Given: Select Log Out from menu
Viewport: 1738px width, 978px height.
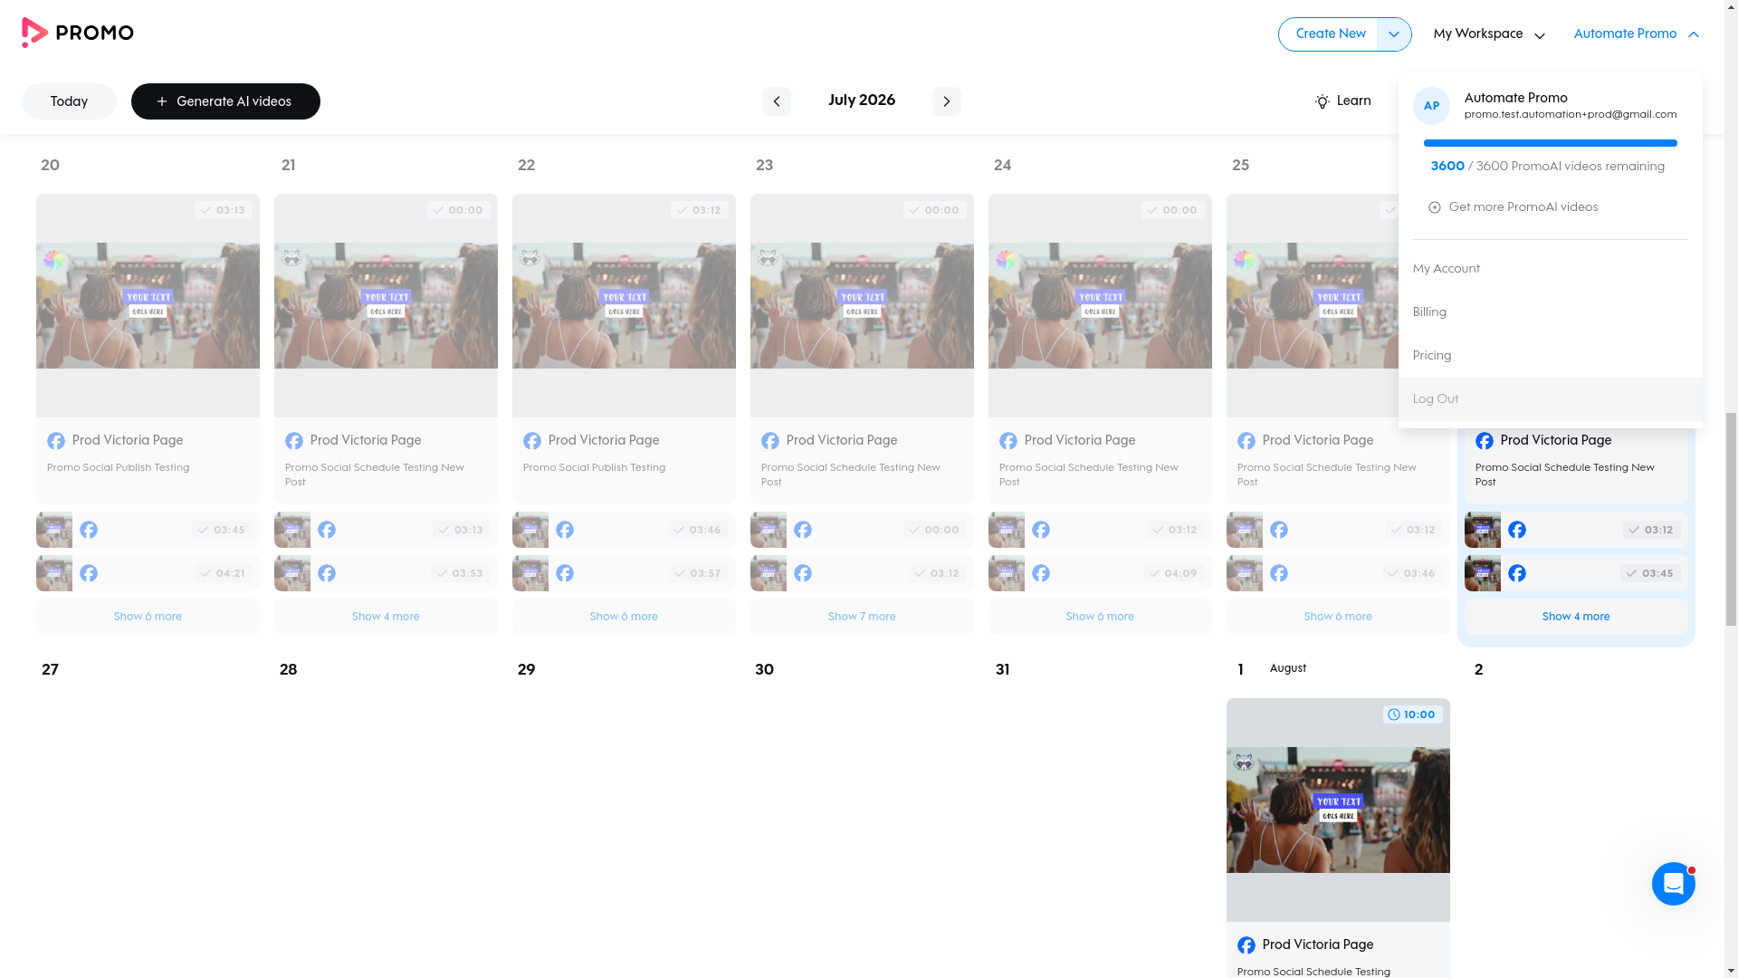Looking at the screenshot, I should pos(1550,399).
